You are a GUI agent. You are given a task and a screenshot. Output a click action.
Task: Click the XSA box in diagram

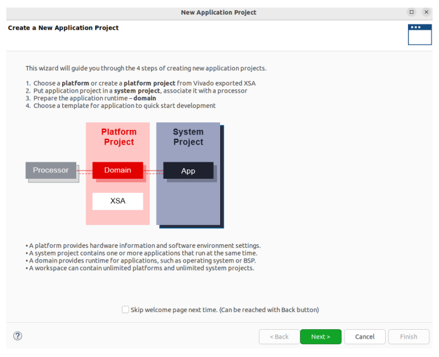click(117, 201)
